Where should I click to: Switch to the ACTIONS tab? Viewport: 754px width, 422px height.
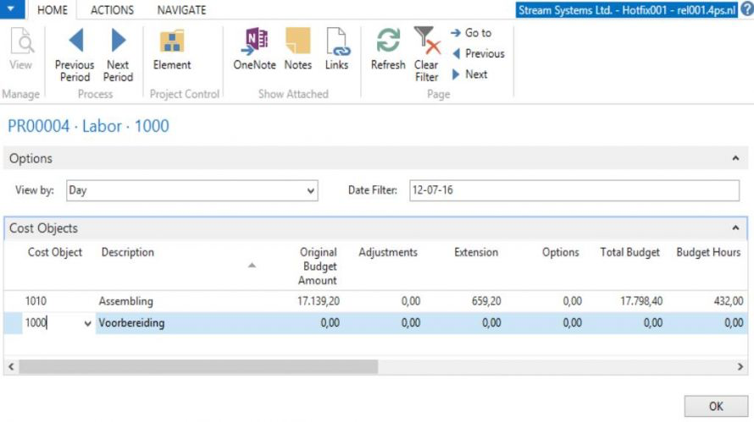[112, 10]
